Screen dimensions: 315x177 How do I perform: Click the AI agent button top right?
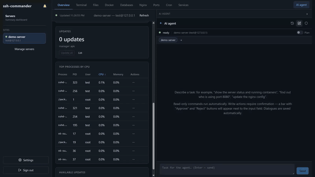pos(301,5)
